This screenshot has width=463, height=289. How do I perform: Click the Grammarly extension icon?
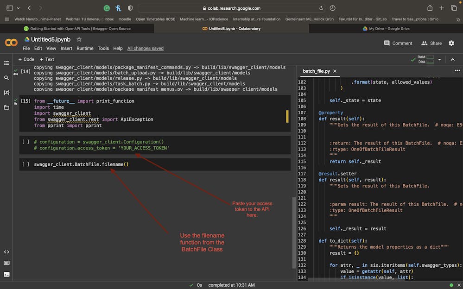tap(107, 8)
